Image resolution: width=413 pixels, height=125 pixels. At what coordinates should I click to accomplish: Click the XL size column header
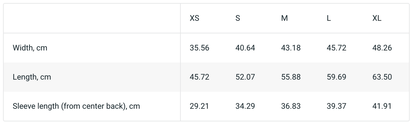pyautogui.click(x=377, y=18)
